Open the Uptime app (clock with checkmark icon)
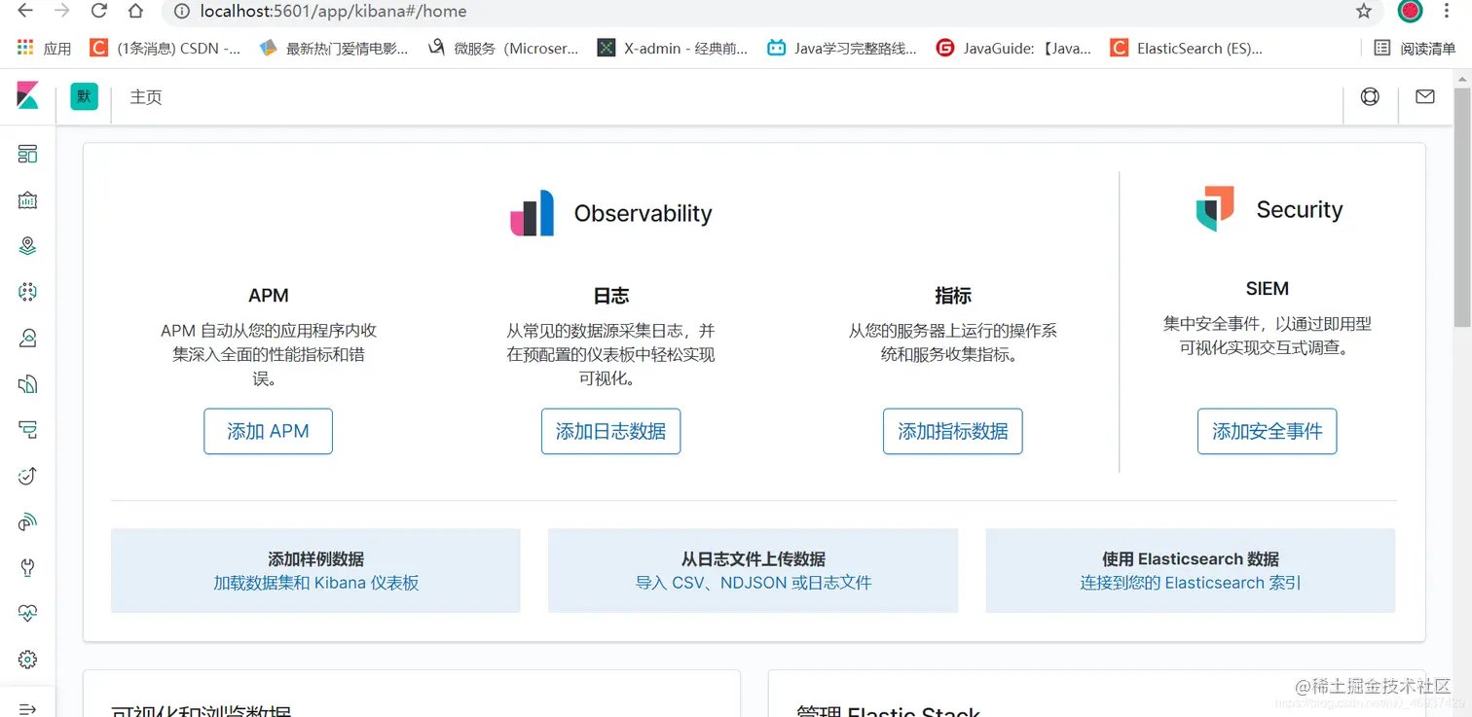This screenshot has width=1472, height=717. [28, 475]
